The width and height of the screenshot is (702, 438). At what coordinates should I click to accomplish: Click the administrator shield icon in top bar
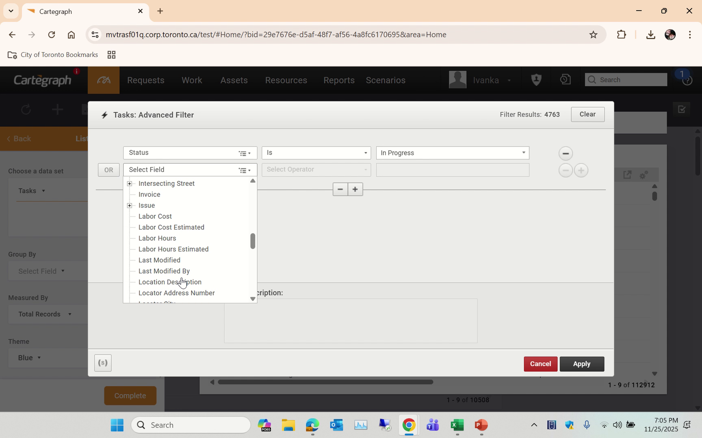(x=536, y=79)
